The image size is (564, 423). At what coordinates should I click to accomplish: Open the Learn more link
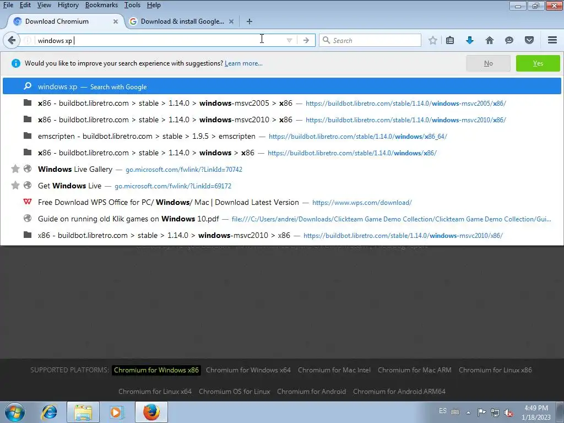pos(243,63)
